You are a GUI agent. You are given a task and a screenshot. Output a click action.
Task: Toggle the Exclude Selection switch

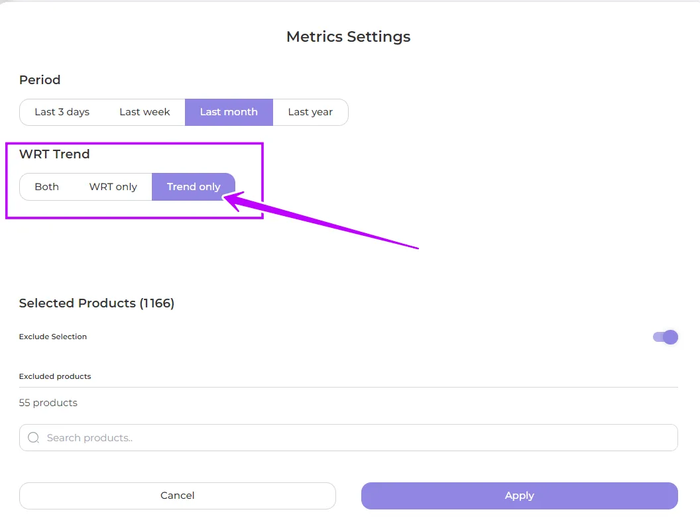click(x=666, y=337)
